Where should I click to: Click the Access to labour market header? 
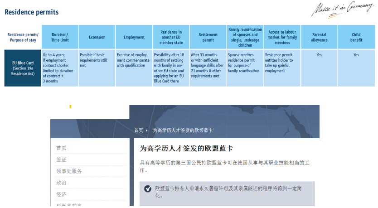(282, 37)
